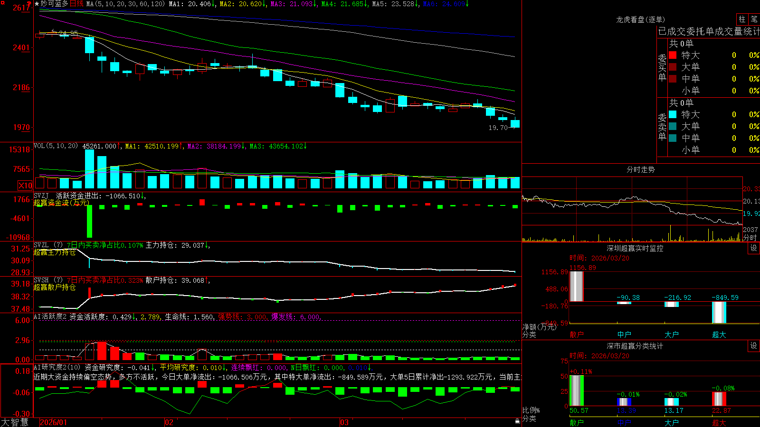Viewport: 760px width, 427px height.
Task: Click the tall green bar in SVZJ chart
Action: pos(89,222)
